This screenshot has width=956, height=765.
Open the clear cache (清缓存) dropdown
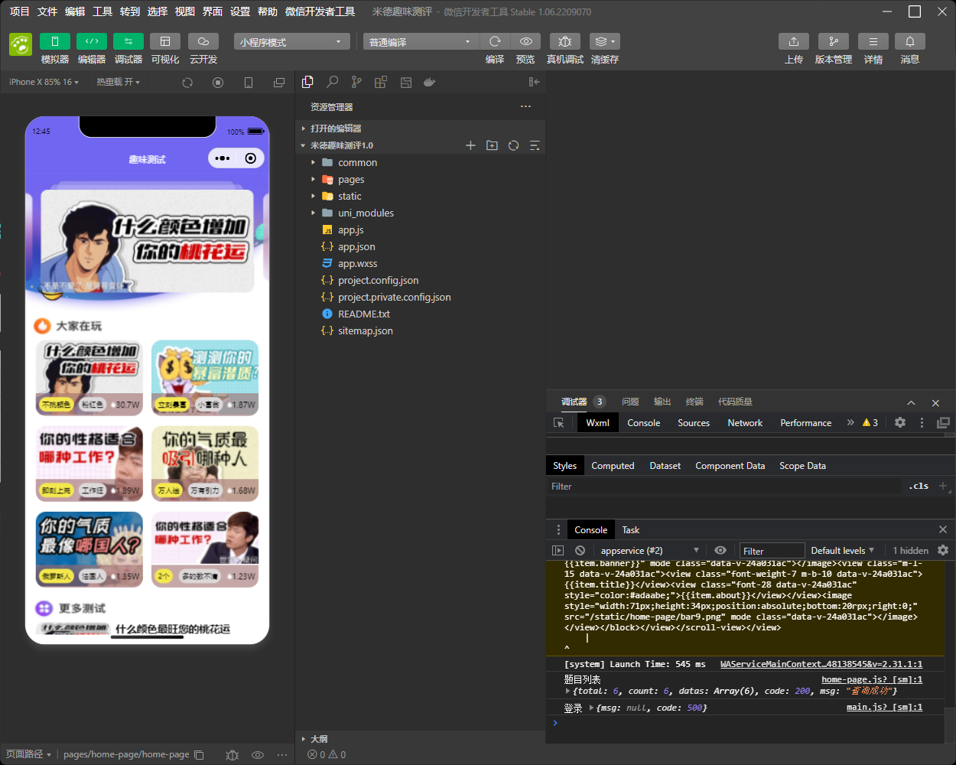point(604,41)
